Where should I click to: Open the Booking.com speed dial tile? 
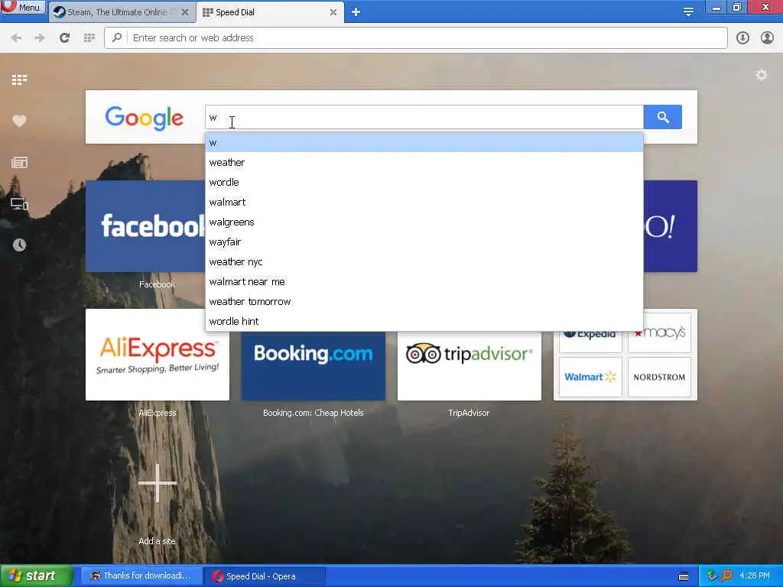tap(313, 365)
